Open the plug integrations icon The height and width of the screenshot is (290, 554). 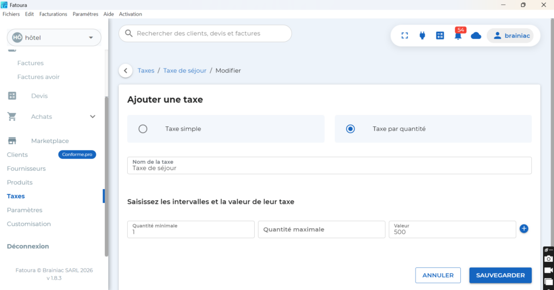(422, 36)
